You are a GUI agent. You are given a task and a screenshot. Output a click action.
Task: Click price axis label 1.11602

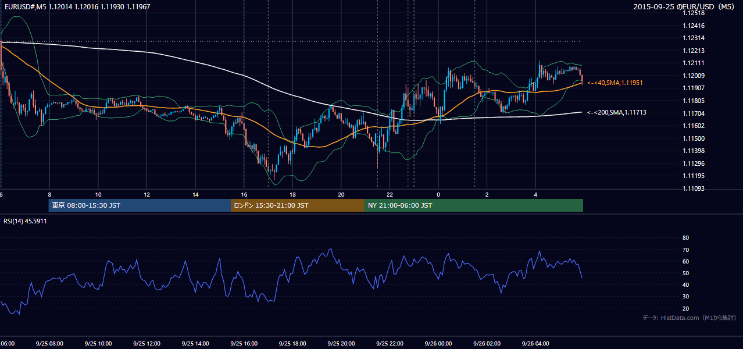pos(694,126)
